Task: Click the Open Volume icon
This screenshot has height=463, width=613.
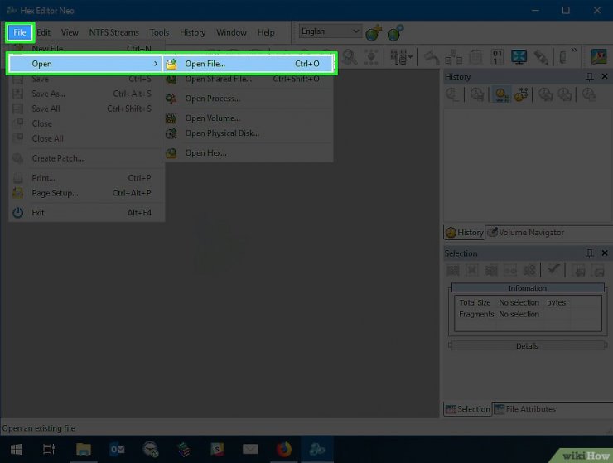Action: click(x=171, y=118)
